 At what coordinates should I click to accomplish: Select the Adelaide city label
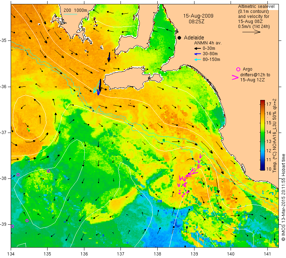click(x=194, y=38)
